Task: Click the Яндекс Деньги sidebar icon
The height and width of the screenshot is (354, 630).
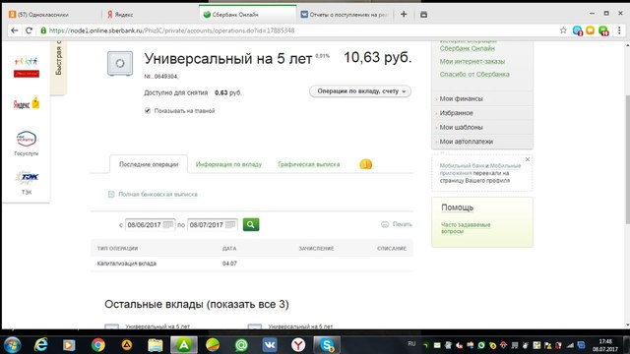Action: (x=27, y=103)
